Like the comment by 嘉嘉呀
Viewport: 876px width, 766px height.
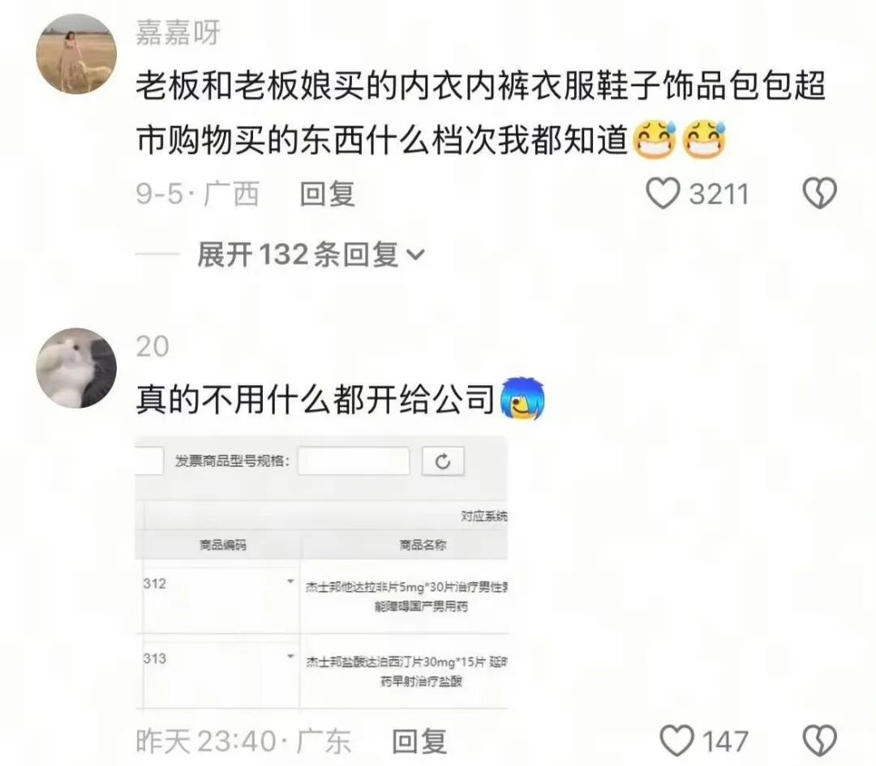click(x=663, y=194)
